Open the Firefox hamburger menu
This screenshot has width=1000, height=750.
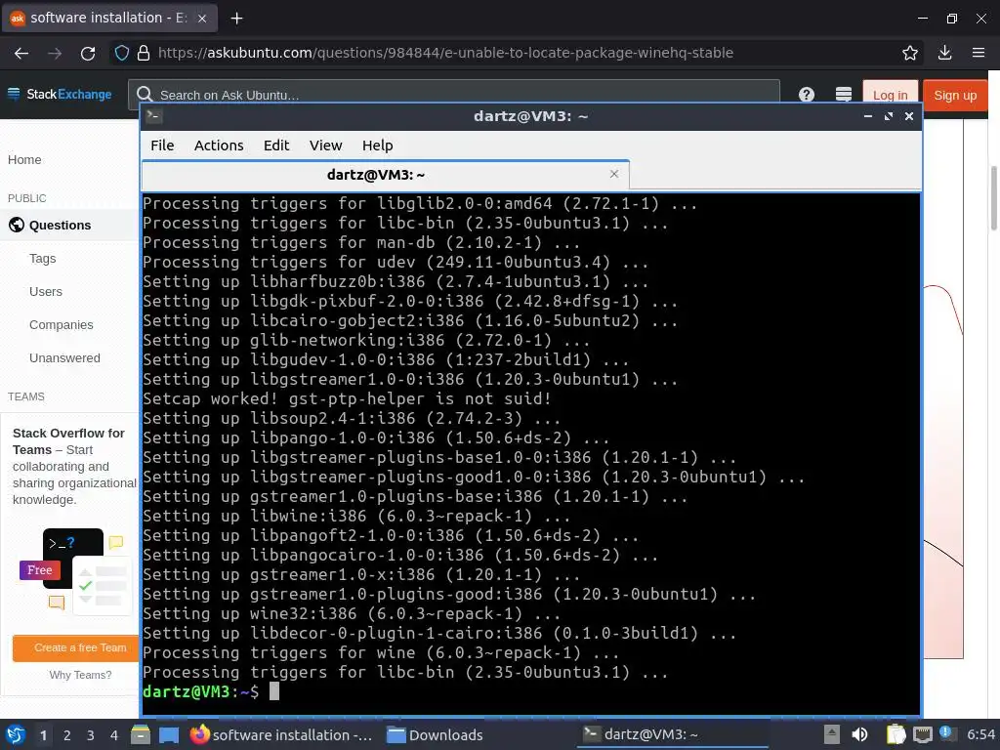[979, 53]
